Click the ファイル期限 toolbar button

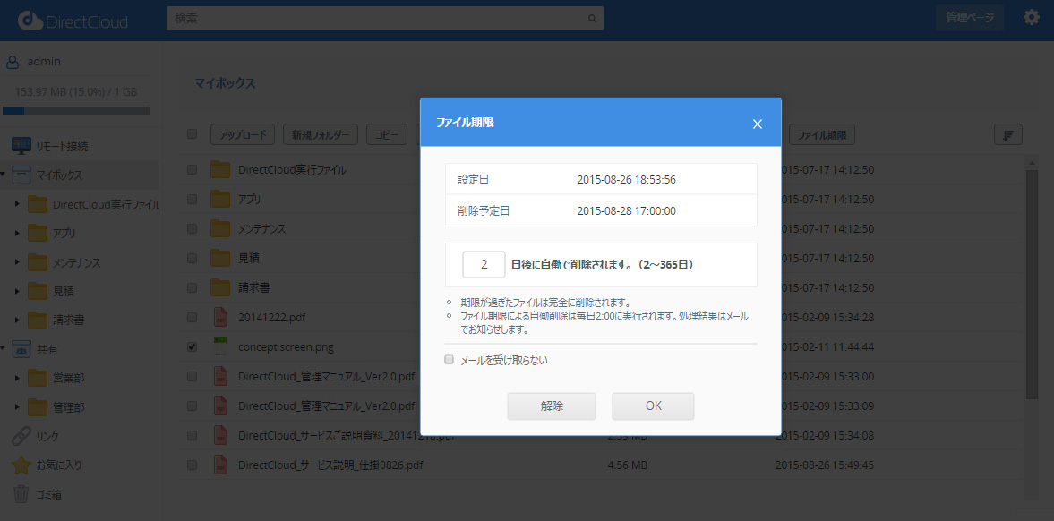pyautogui.click(x=821, y=134)
